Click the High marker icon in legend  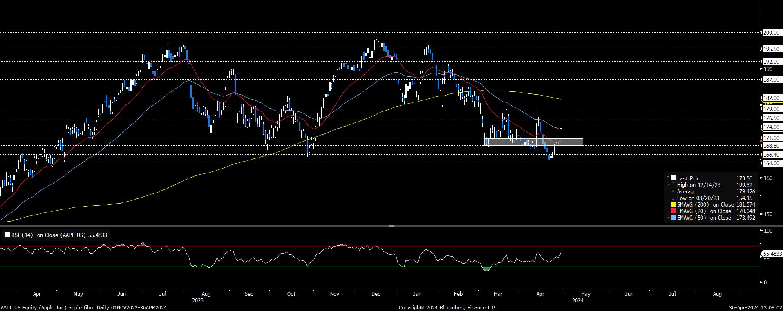(673, 185)
